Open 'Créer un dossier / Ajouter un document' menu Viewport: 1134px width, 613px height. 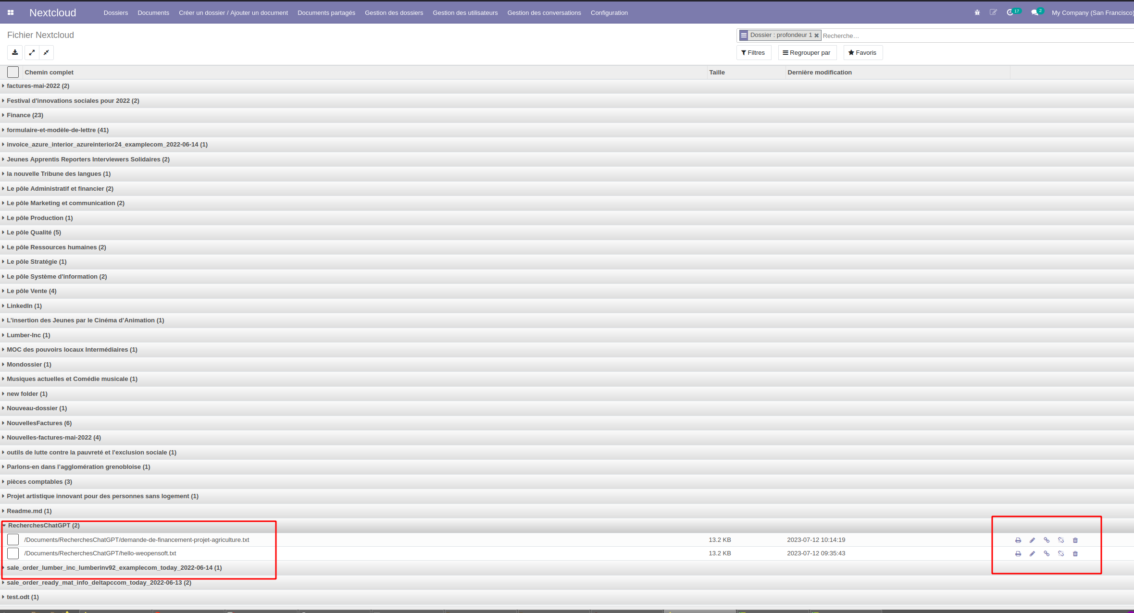[233, 13]
